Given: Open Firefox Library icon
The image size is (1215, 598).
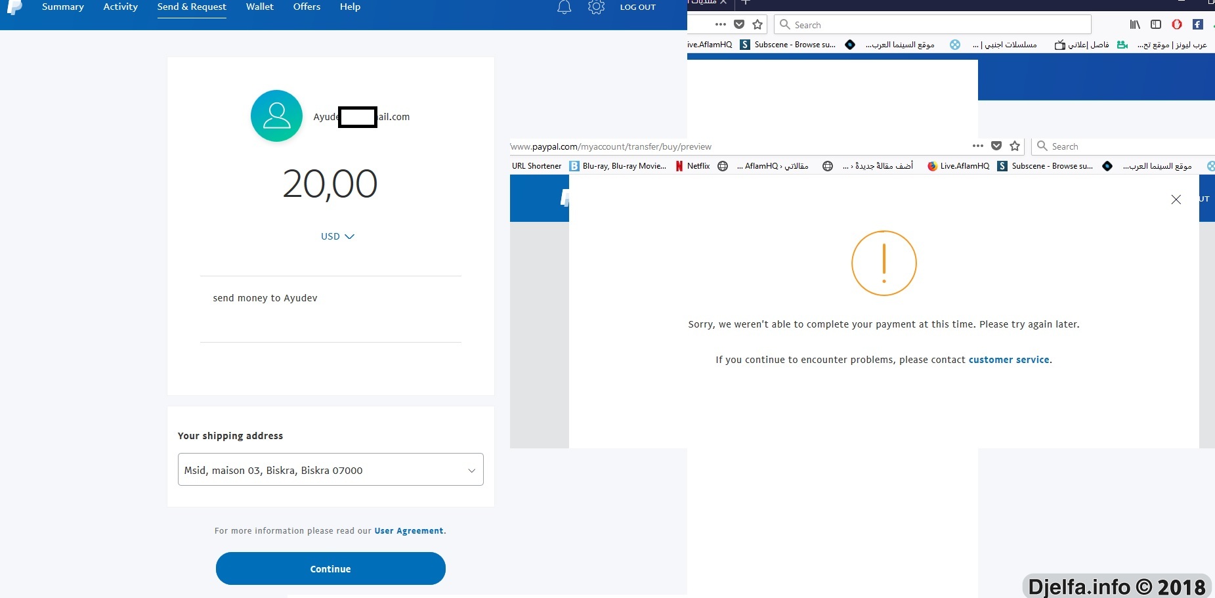Looking at the screenshot, I should (1135, 24).
